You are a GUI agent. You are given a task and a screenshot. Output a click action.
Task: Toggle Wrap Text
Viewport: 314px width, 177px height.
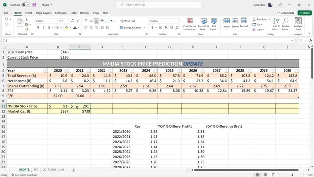128,21
